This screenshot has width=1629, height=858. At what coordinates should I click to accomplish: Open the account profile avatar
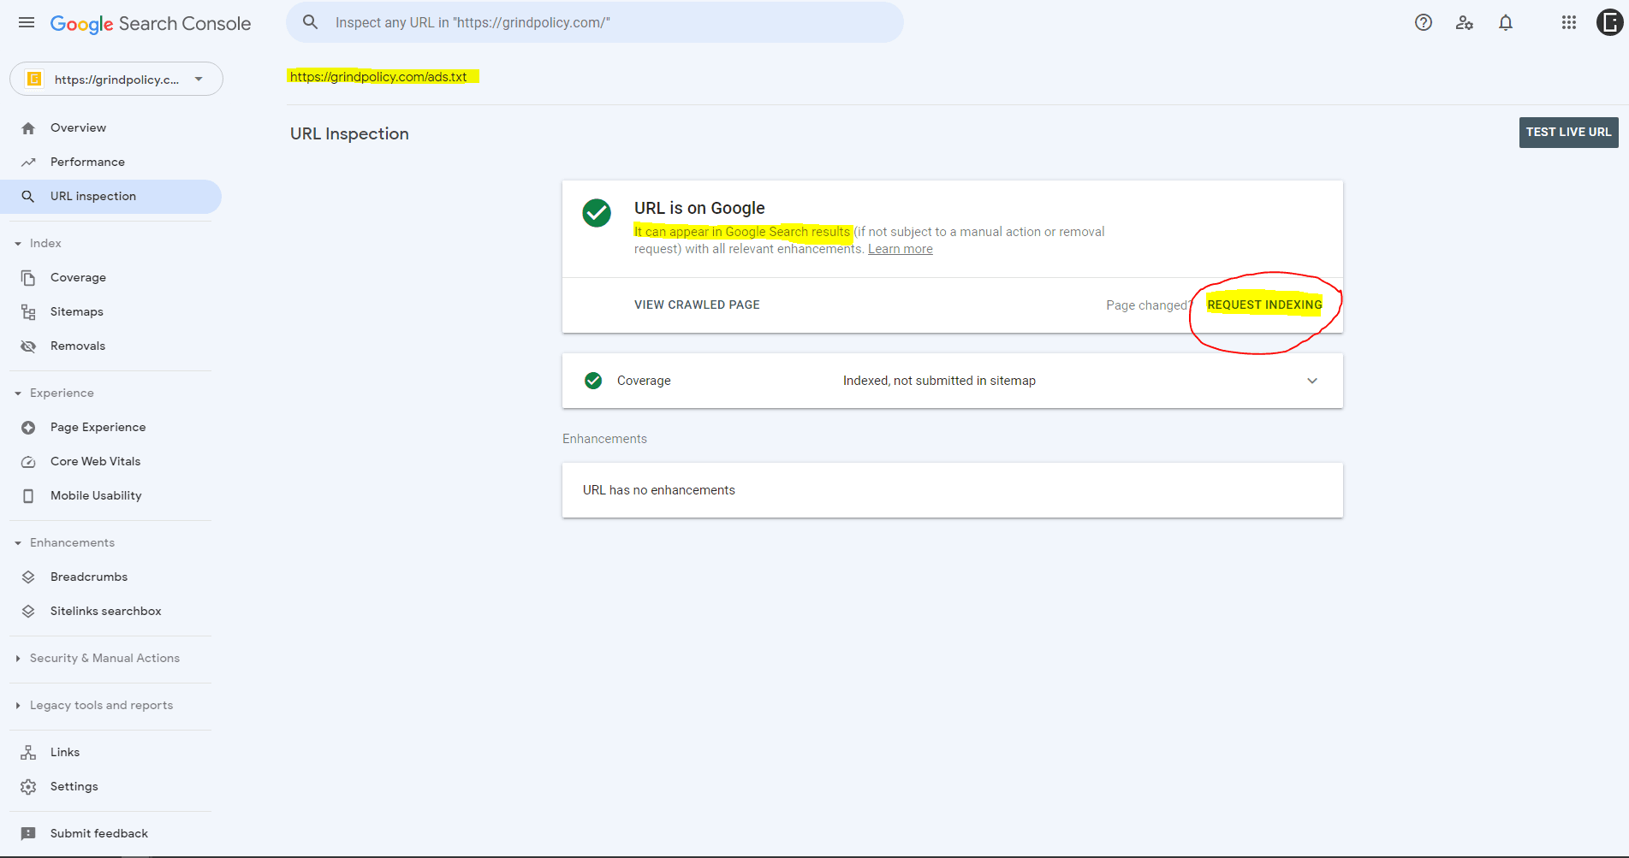tap(1610, 23)
